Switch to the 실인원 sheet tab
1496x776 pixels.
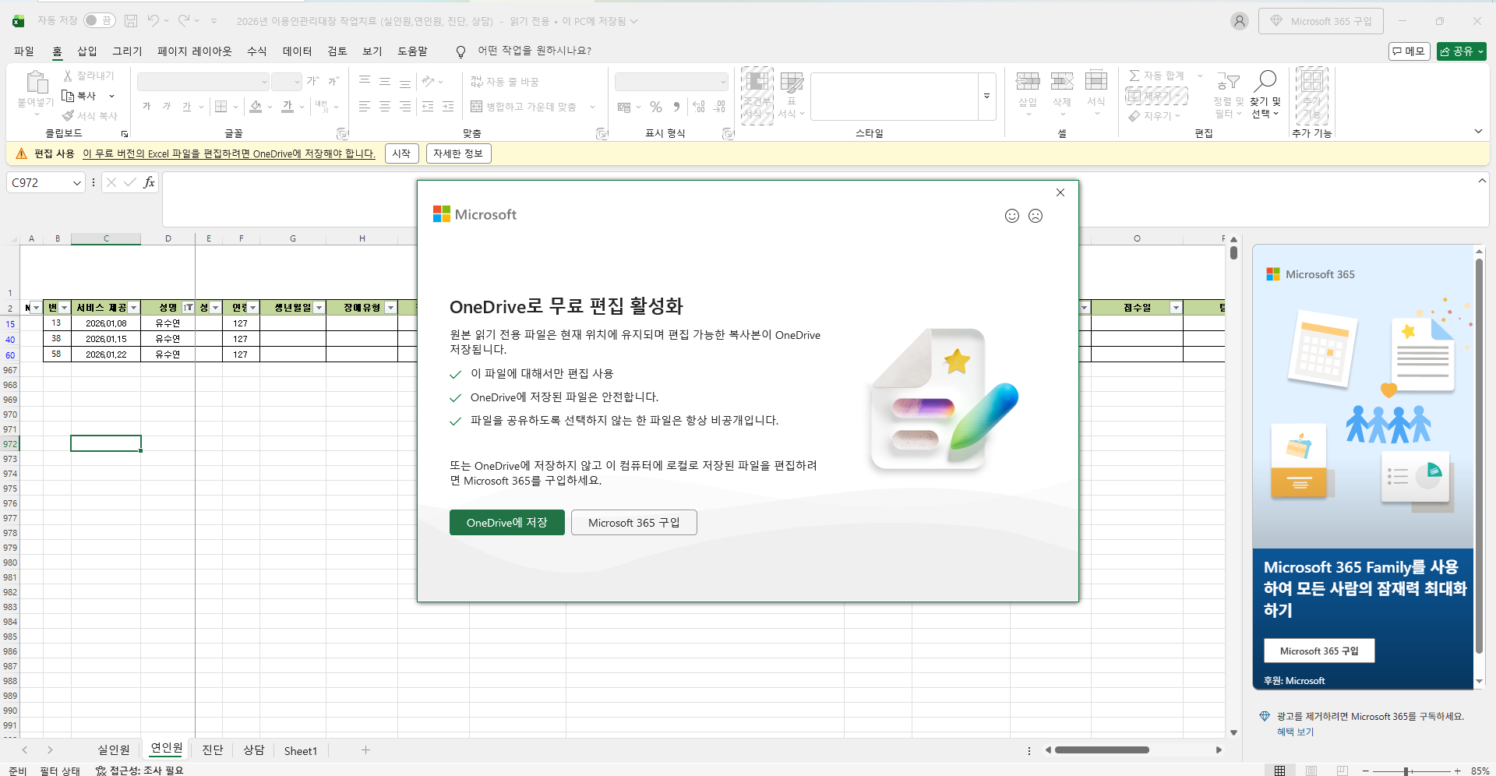(114, 750)
